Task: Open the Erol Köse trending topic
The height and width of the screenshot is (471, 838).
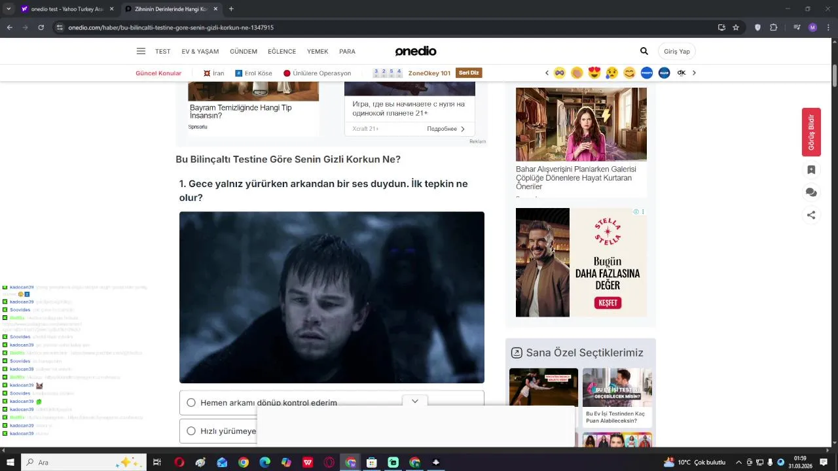Action: [253, 73]
